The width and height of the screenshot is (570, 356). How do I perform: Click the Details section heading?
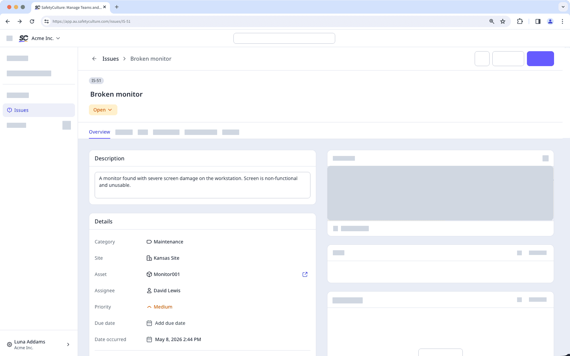coord(103,221)
